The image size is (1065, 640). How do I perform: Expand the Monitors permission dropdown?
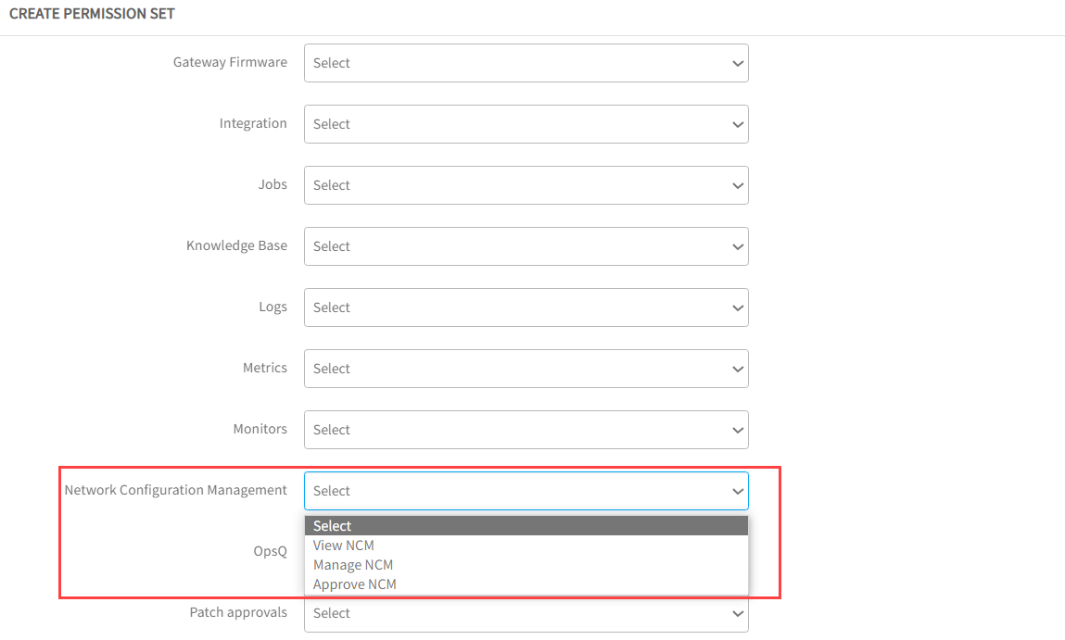tap(526, 430)
